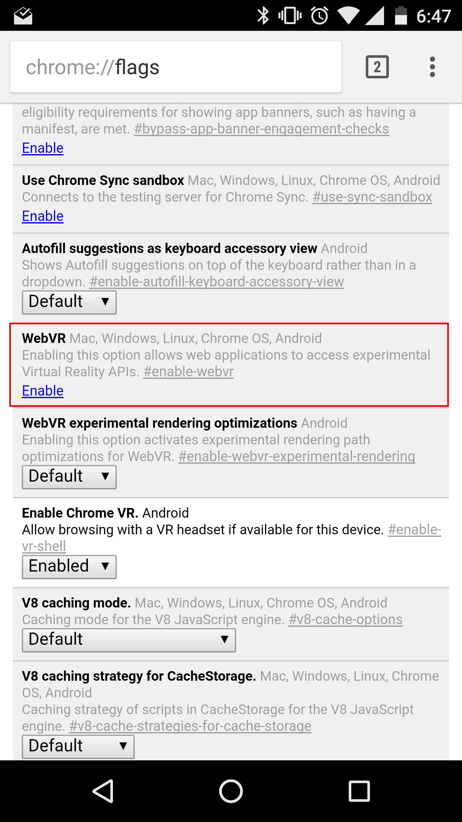The height and width of the screenshot is (822, 462).
Task: Tap the alarm clock status icon
Action: pos(320,15)
